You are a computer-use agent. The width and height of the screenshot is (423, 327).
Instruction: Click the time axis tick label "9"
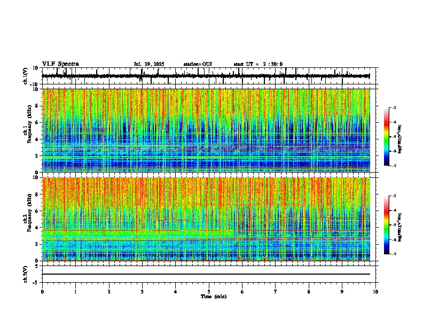pyautogui.click(x=342, y=292)
